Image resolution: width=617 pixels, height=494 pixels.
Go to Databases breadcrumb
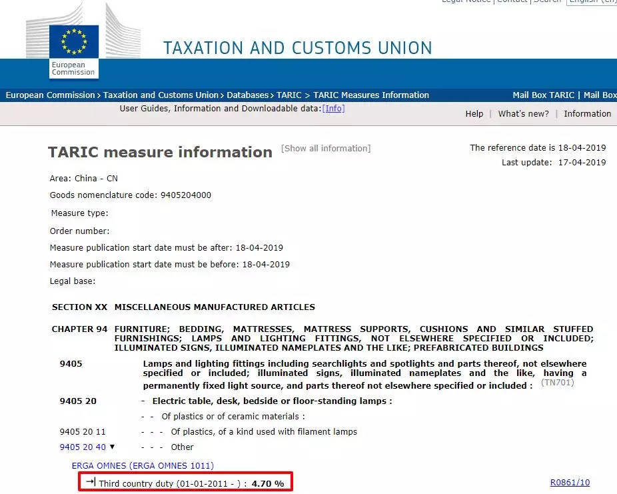pyautogui.click(x=247, y=95)
